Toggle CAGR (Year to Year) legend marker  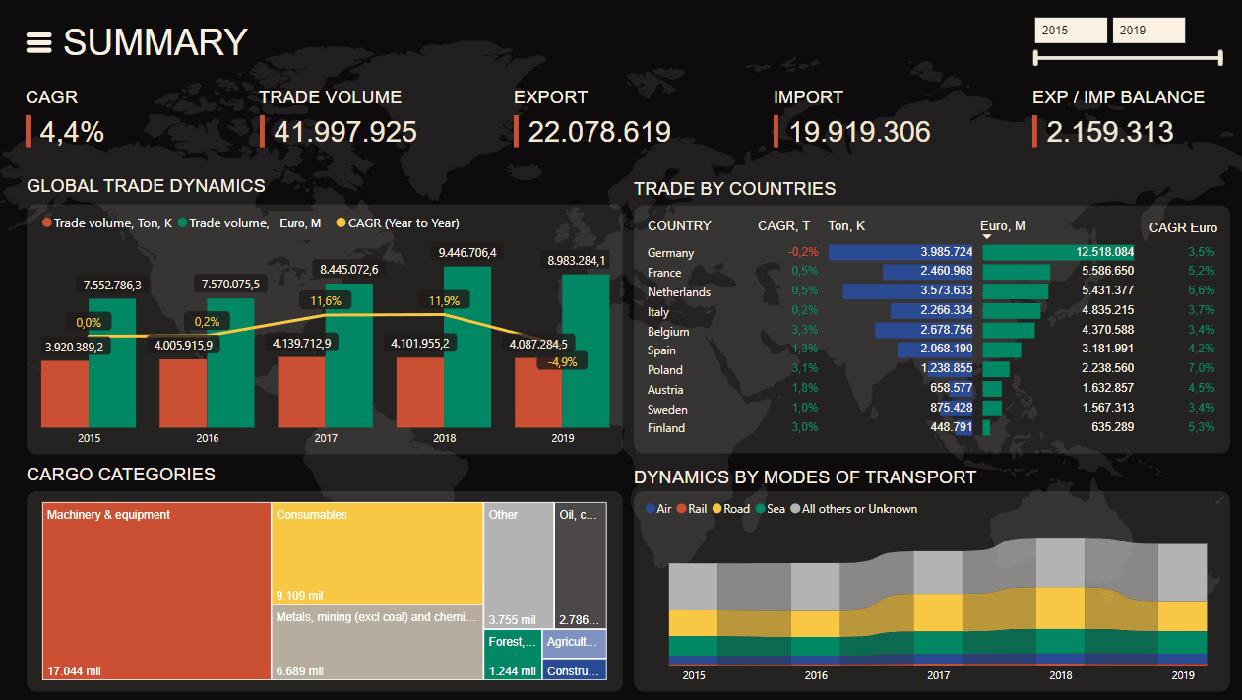coord(342,223)
